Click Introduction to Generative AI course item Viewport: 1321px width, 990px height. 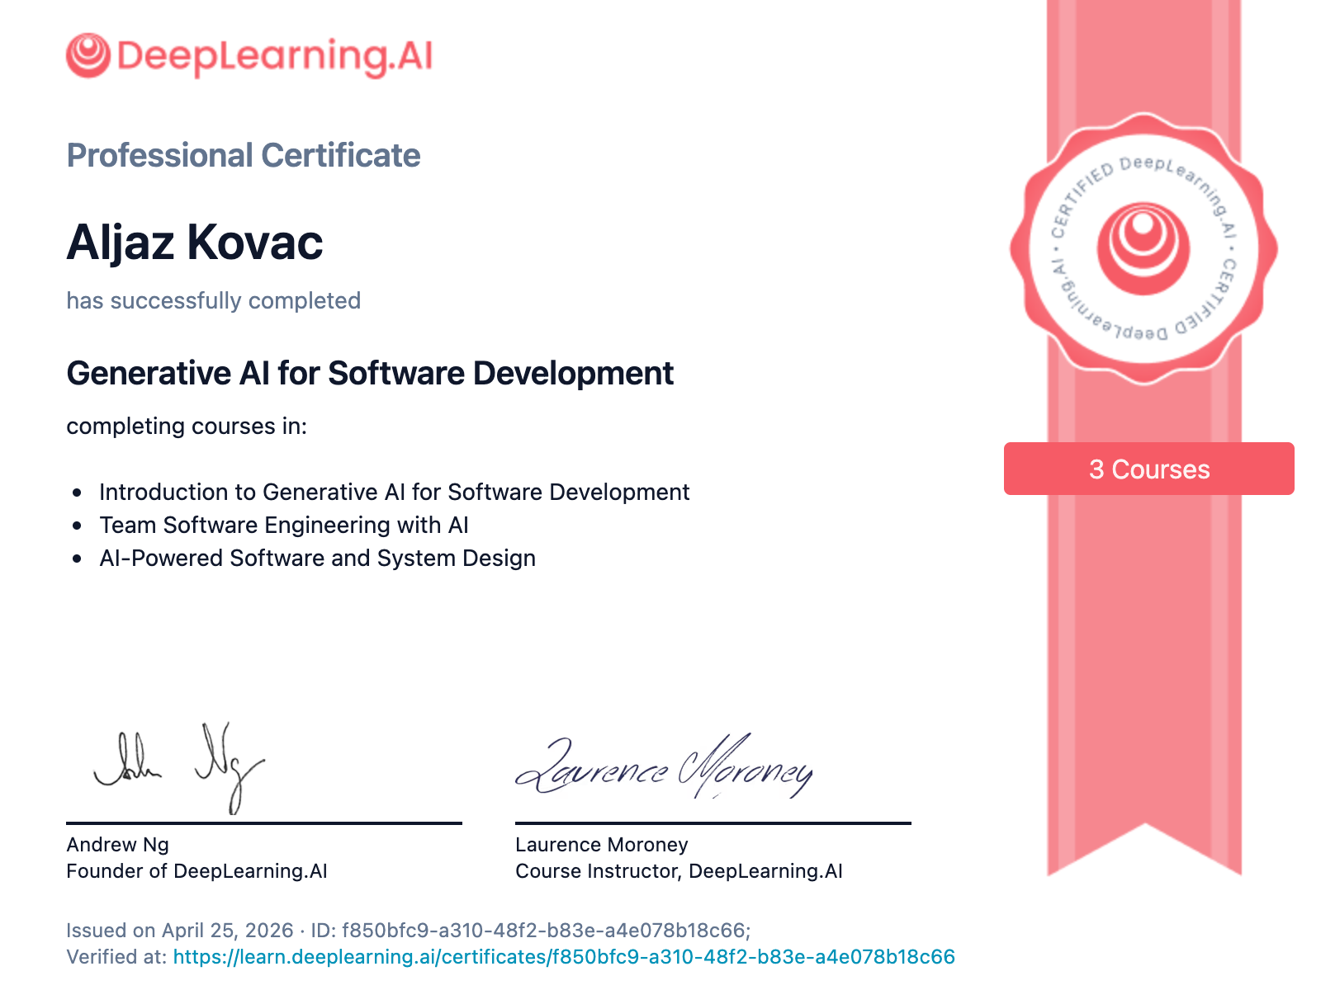click(394, 492)
